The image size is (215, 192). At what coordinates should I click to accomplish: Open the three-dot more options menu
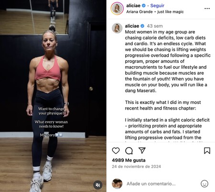[207, 9]
